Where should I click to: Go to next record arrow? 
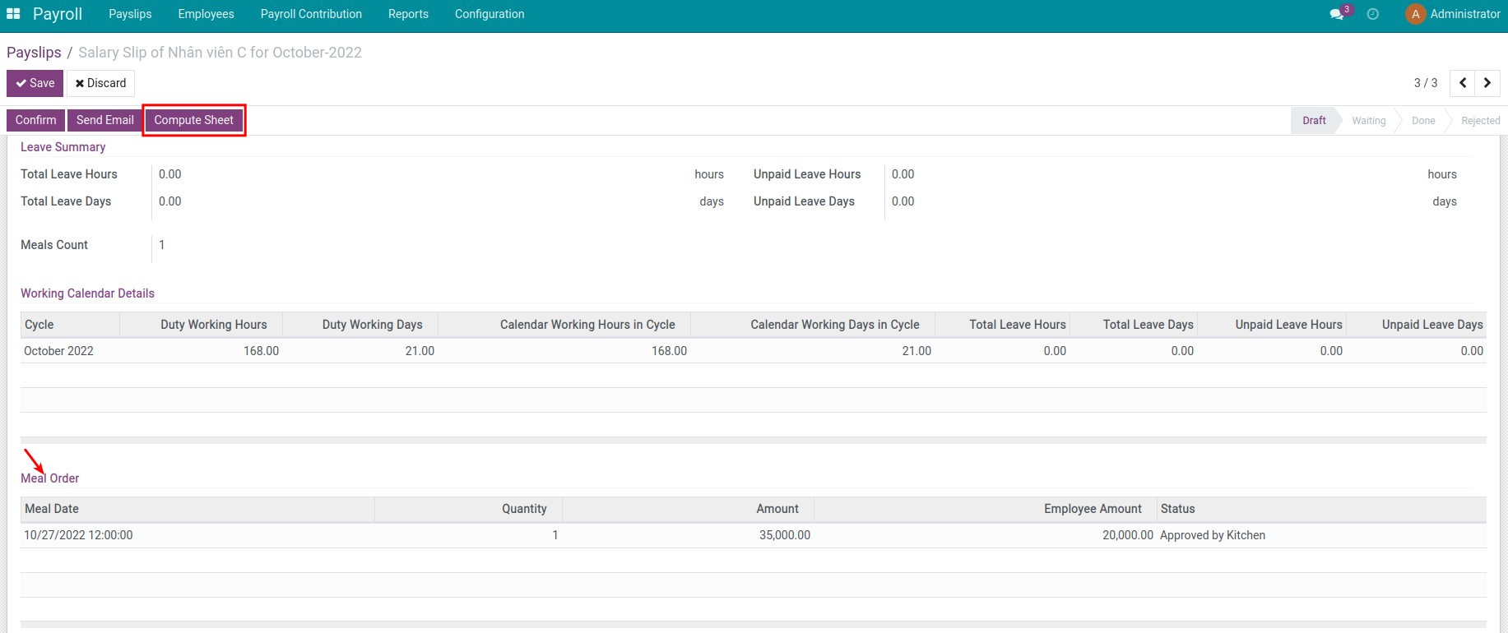click(1487, 83)
